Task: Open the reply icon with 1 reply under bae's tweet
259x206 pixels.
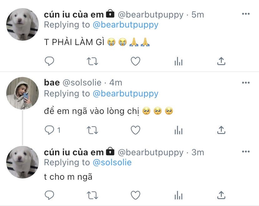Action: click(x=53, y=130)
